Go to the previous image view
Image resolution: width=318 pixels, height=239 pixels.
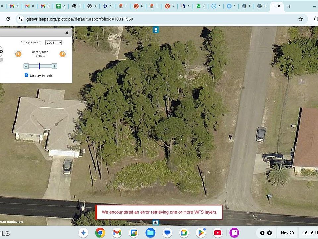tap(18, 54)
